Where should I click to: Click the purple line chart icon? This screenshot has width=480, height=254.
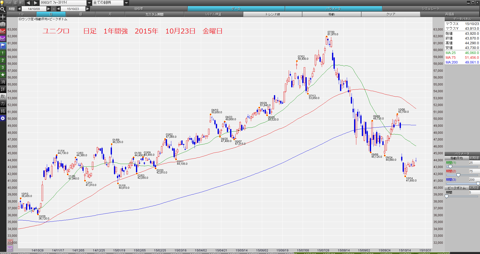tap(3, 38)
